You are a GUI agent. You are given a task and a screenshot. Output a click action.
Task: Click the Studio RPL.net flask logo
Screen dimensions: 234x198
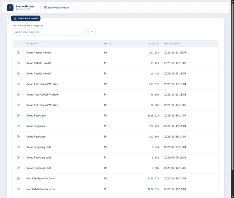click(10, 8)
